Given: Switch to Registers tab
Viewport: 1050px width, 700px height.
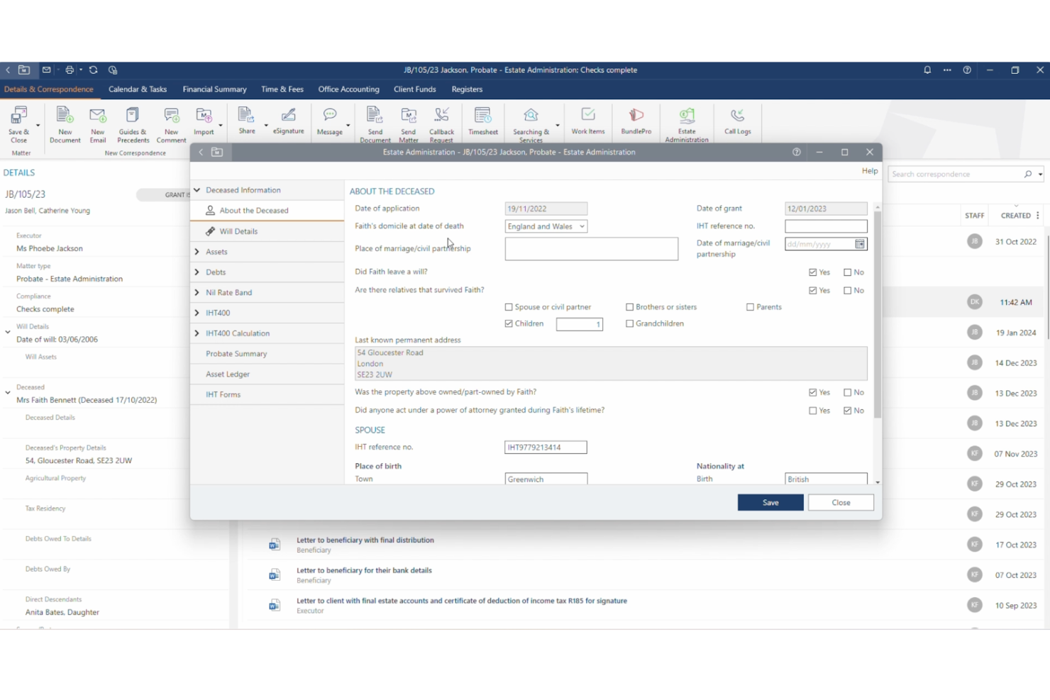Looking at the screenshot, I should (x=467, y=89).
